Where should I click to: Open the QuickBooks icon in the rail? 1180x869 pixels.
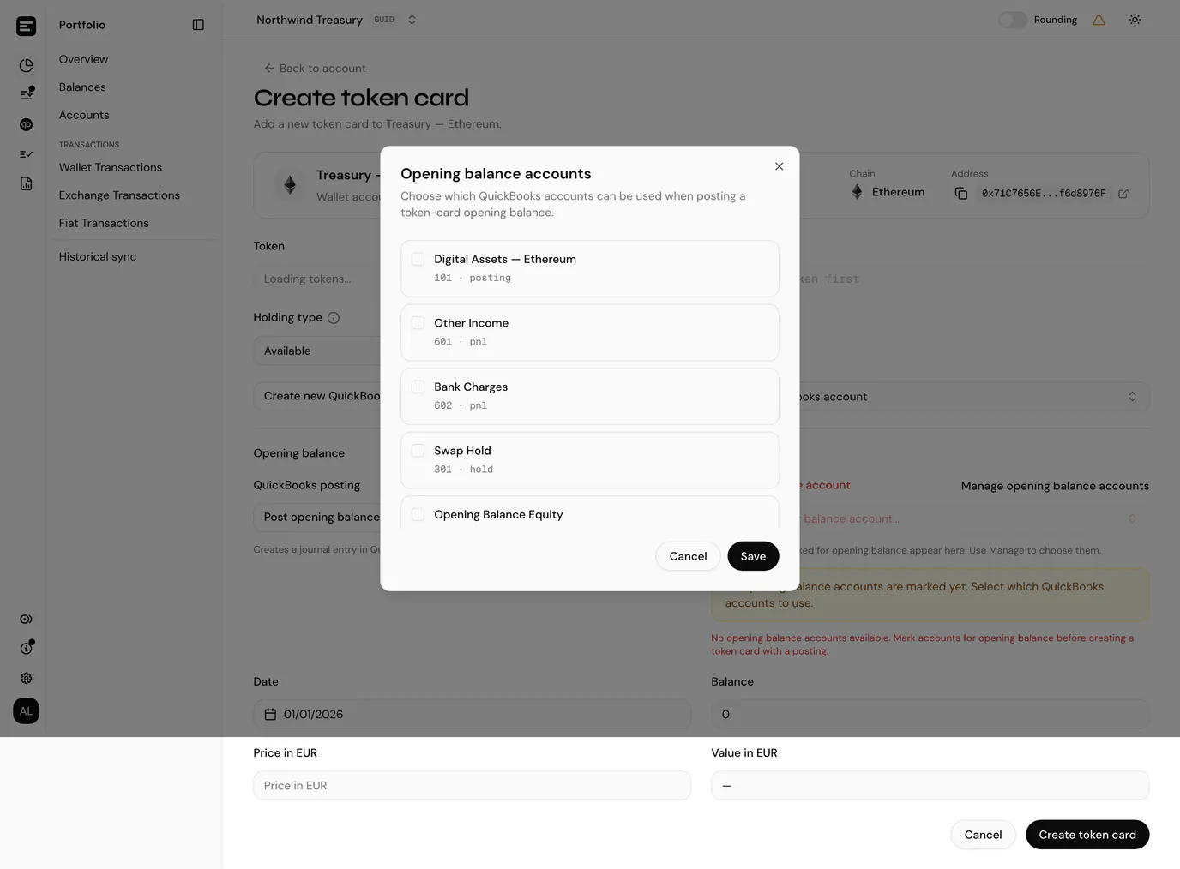point(27,124)
